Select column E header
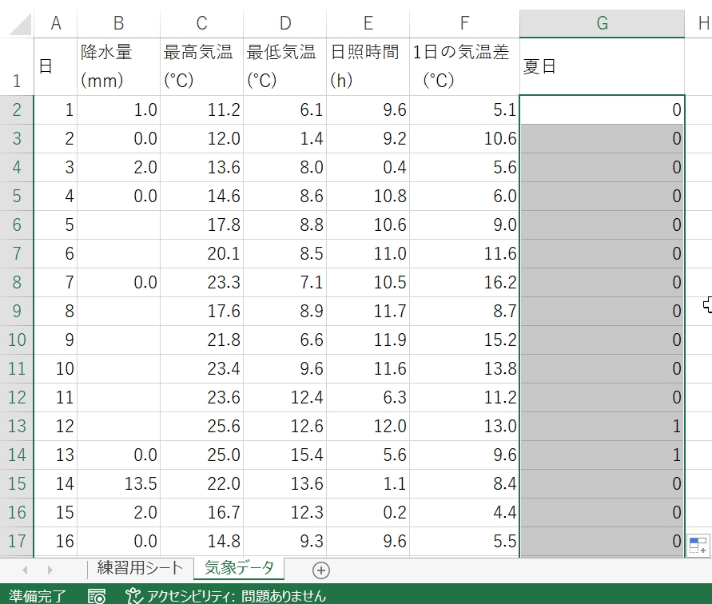Screen dimensions: 712x604 [x=368, y=23]
